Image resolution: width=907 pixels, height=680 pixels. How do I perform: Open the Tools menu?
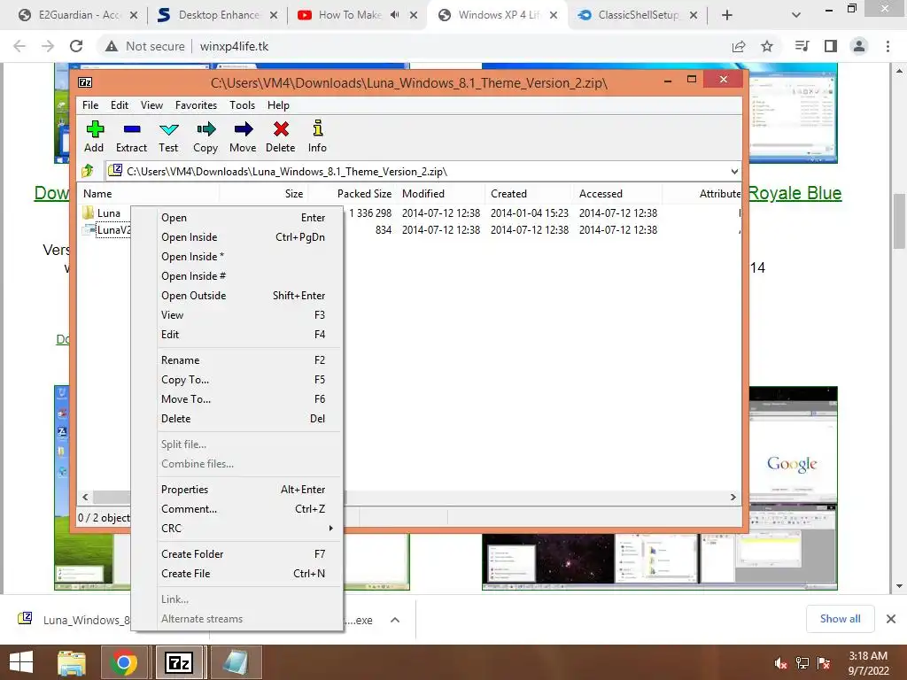pos(242,105)
